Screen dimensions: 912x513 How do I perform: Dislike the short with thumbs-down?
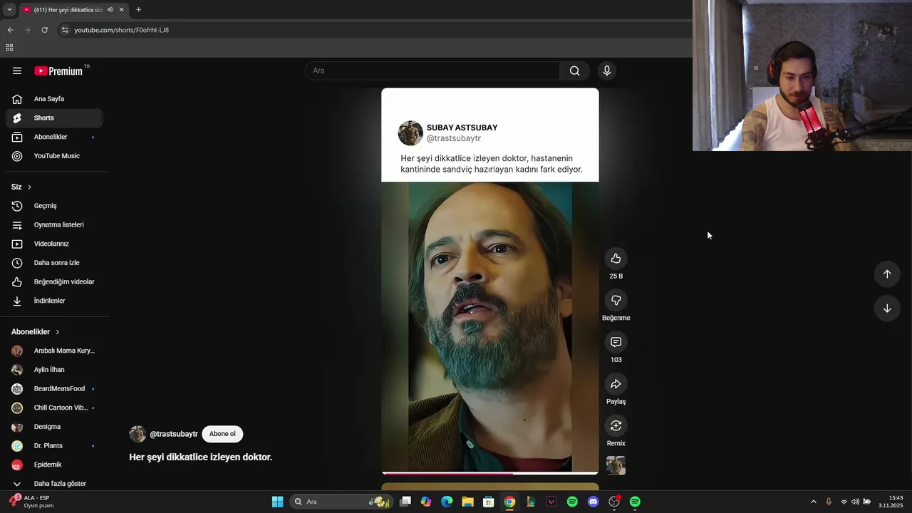[616, 300]
